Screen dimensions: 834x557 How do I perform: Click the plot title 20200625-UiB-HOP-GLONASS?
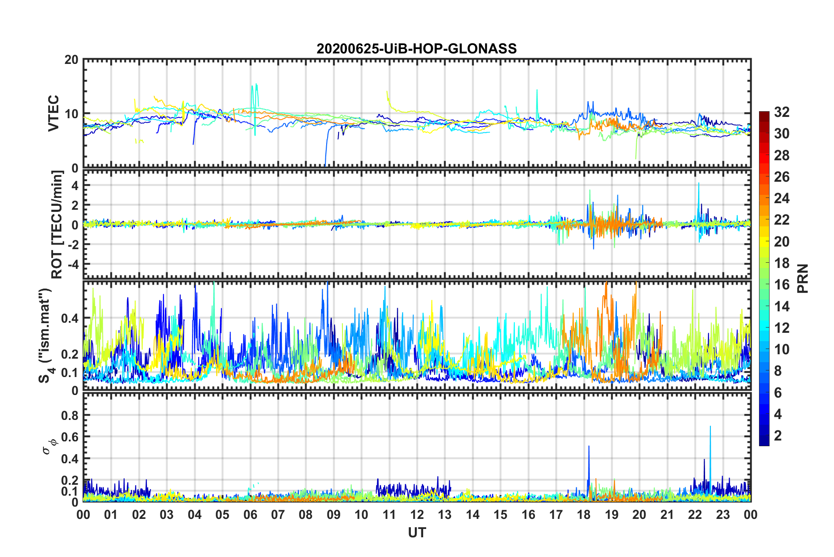[417, 49]
